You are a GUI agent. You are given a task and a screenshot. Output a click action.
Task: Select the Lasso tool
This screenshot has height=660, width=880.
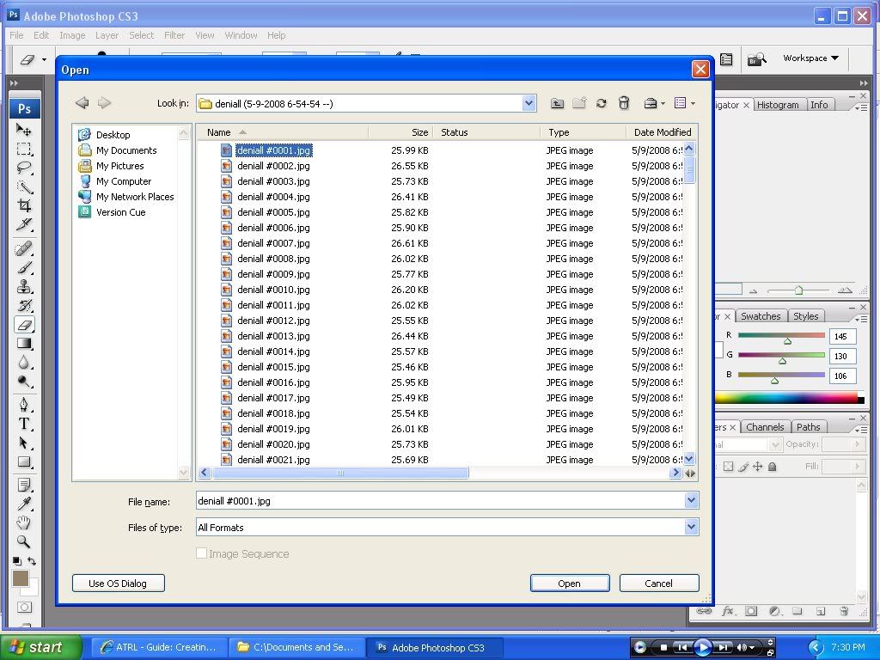coord(23,168)
